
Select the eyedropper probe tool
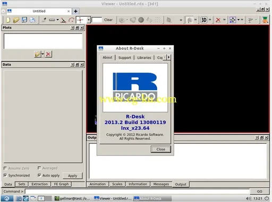(44, 20)
